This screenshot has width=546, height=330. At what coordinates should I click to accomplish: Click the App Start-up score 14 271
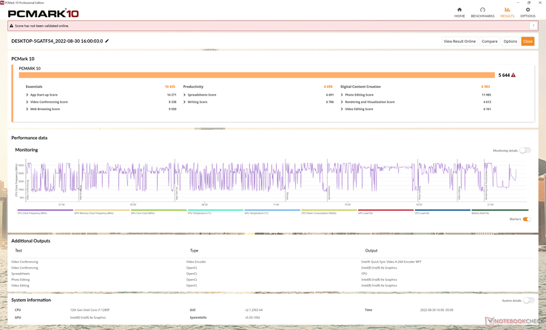(172, 95)
